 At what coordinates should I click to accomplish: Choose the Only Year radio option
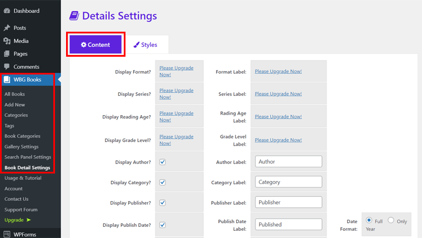point(391,220)
